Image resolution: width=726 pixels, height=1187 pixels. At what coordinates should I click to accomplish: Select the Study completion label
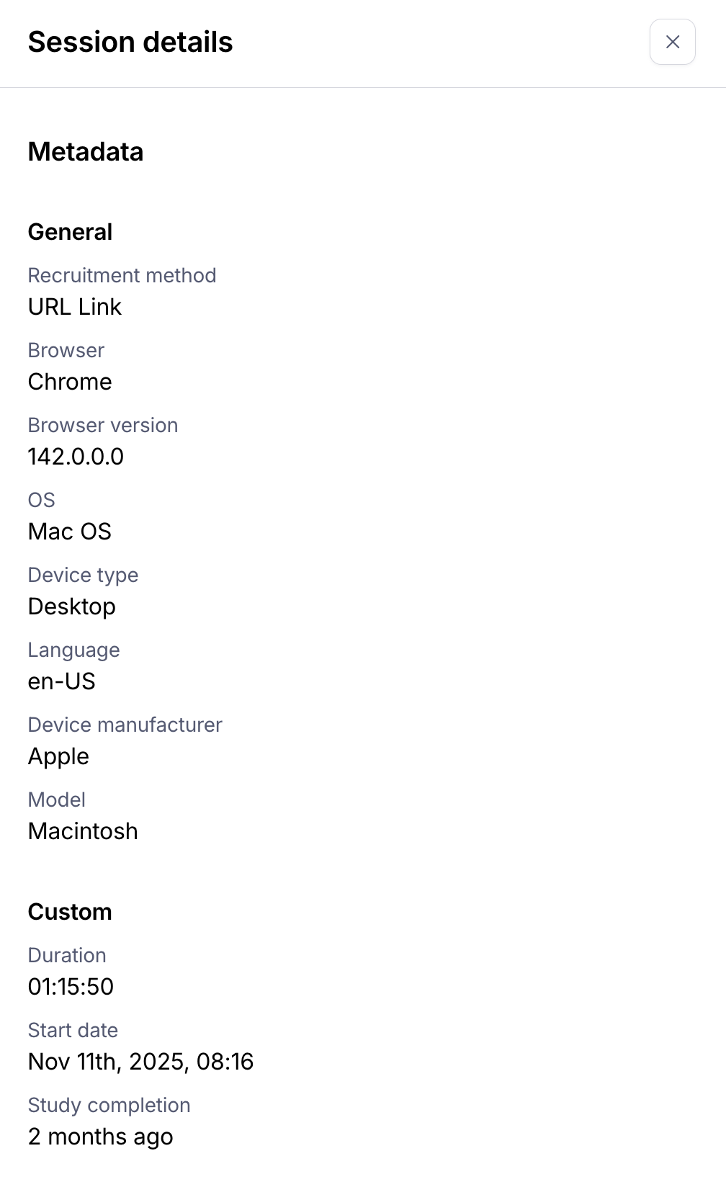pos(109,1105)
